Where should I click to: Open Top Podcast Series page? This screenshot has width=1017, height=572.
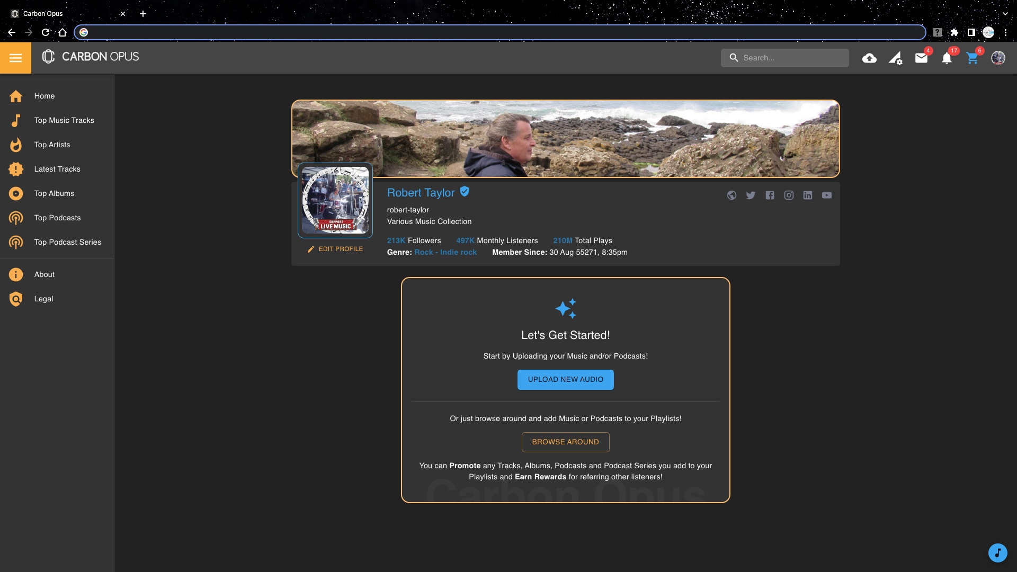pos(67,242)
